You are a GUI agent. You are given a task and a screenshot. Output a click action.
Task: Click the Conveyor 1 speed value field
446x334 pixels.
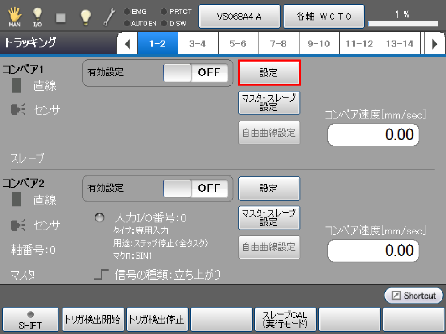tap(373, 135)
